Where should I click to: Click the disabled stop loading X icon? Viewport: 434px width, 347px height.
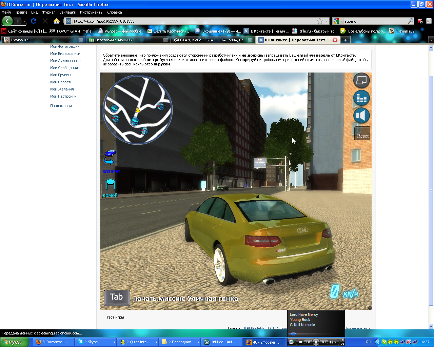pos(45,21)
